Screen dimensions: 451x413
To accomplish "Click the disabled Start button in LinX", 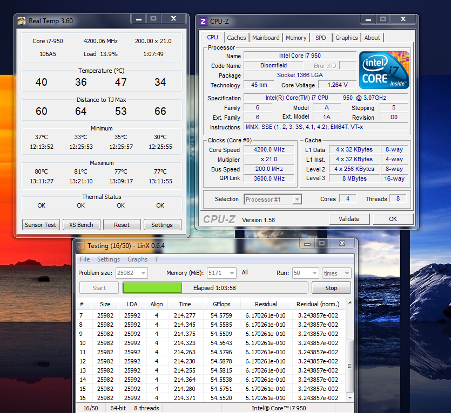I will click(99, 288).
